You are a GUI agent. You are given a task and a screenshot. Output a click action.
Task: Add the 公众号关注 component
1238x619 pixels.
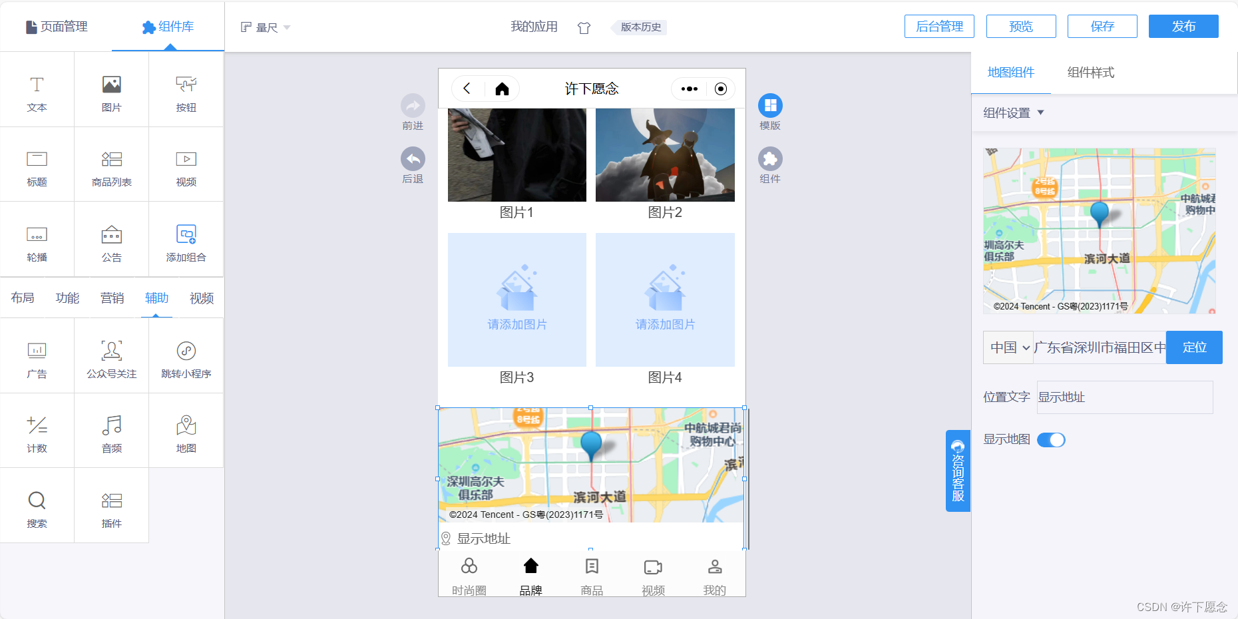[112, 356]
